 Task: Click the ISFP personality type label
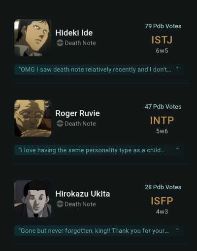162,201
